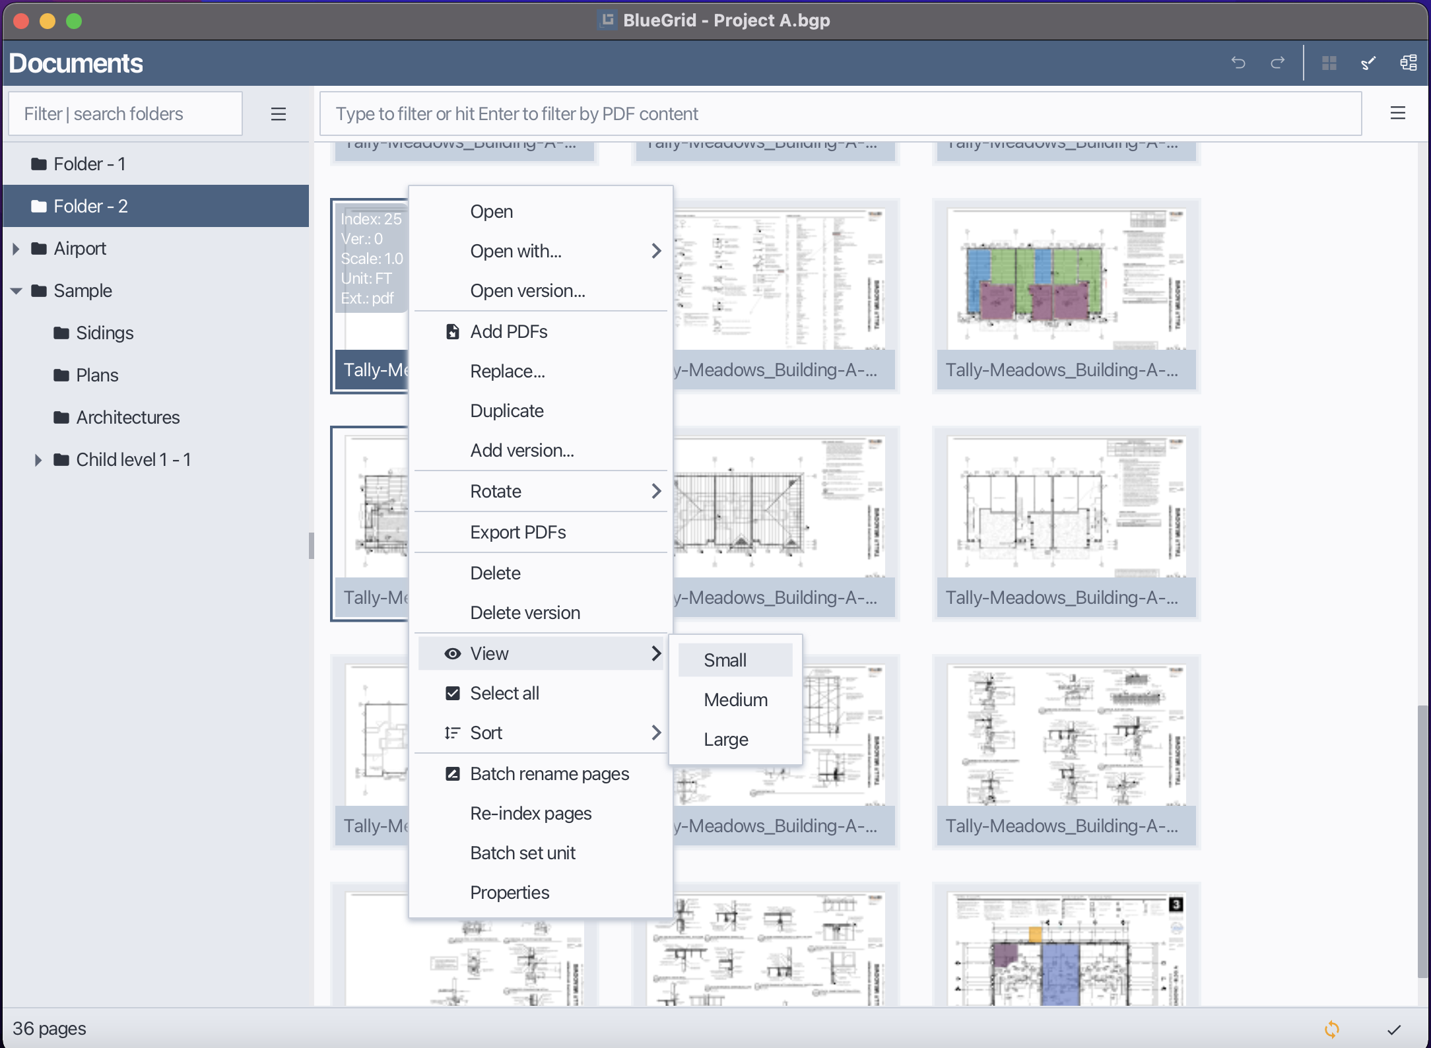Expand the Airport folder
This screenshot has width=1431, height=1048.
click(17, 249)
